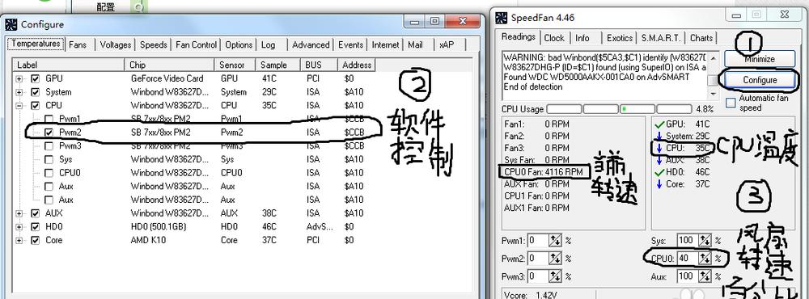
Task: Expand the GPU tree node
Action: point(19,79)
